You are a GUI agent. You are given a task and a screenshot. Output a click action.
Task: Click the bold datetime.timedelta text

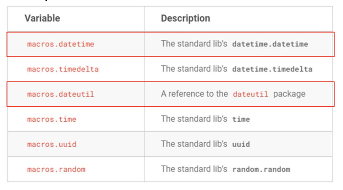click(x=272, y=69)
